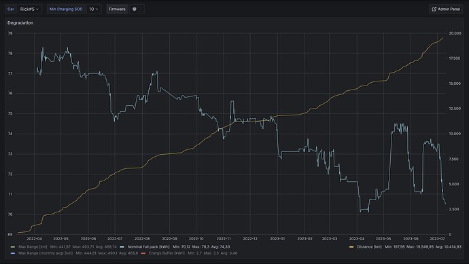Screen dimensions: 469x264
Task: Open the Admin Panel link
Action: [446, 10]
